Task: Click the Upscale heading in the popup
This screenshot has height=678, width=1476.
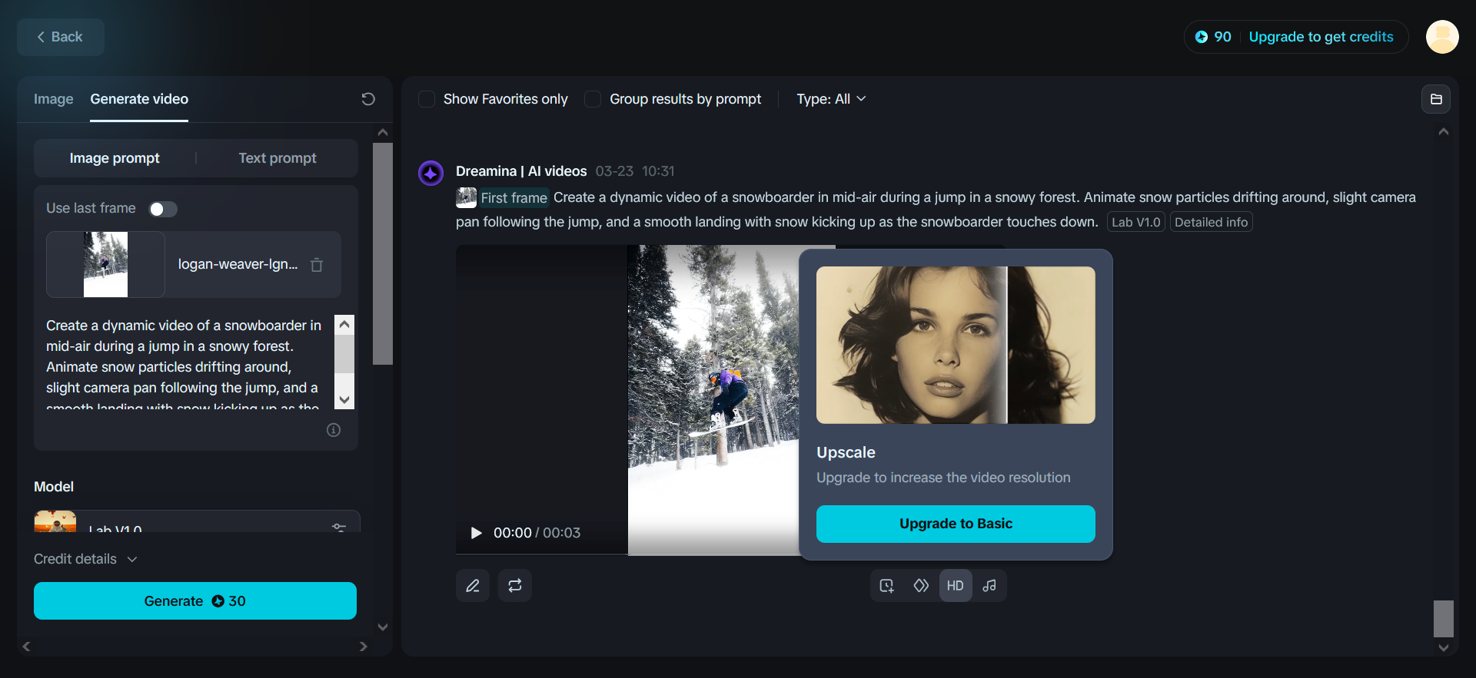Action: click(x=846, y=453)
